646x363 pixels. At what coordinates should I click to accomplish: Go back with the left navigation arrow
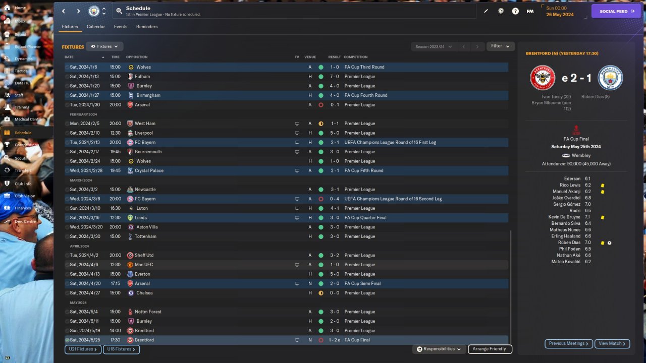tap(64, 11)
